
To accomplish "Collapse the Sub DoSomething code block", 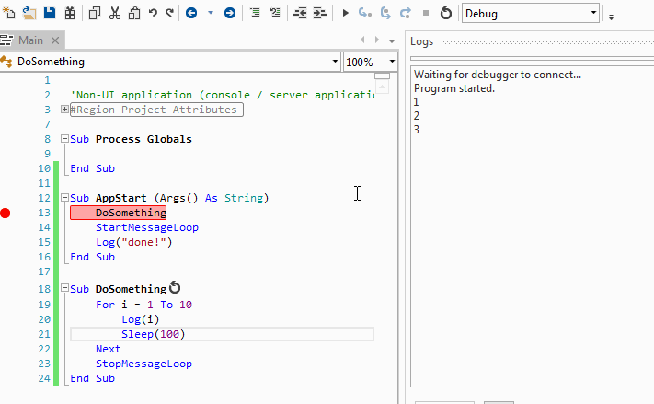I will point(64,289).
